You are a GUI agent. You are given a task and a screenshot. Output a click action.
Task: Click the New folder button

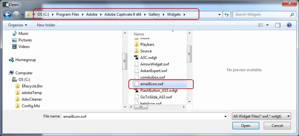46,25
